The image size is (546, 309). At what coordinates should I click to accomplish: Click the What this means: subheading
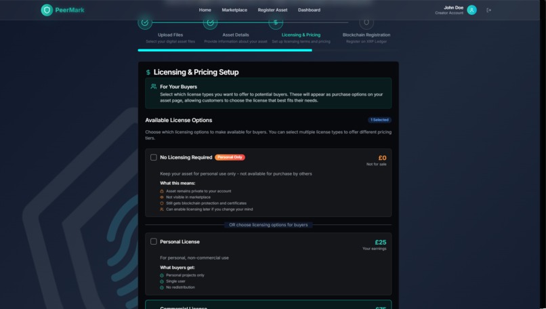[177, 183]
